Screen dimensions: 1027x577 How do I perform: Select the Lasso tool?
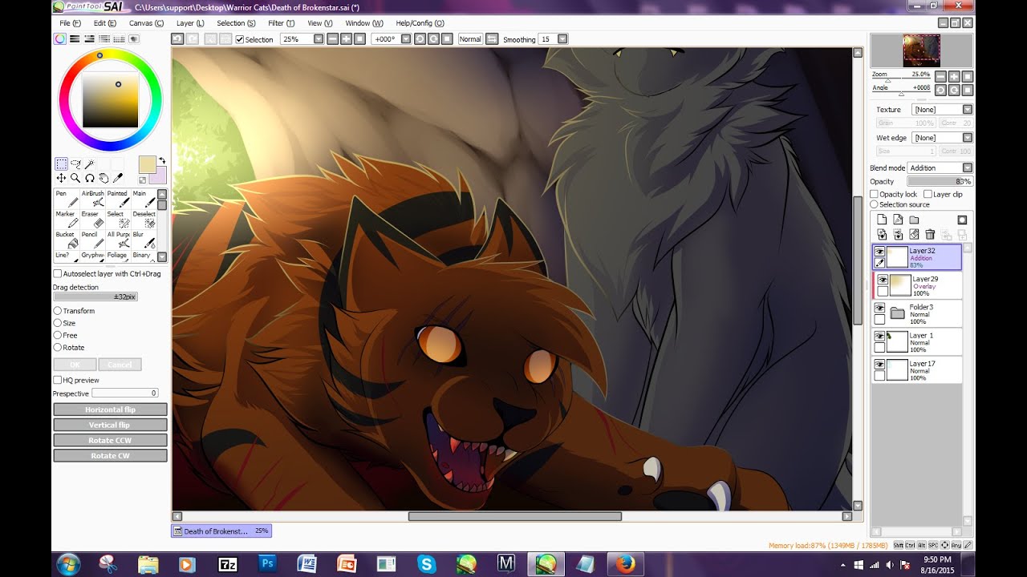(x=75, y=163)
